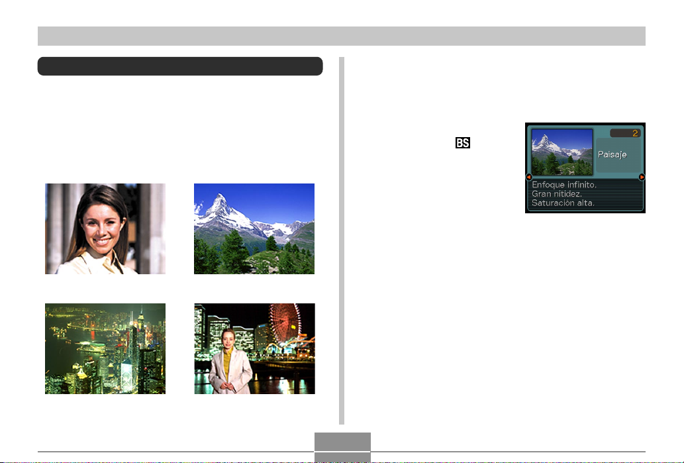The image size is (684, 463).
Task: Select the night city skyline photo
Action: coord(105,348)
